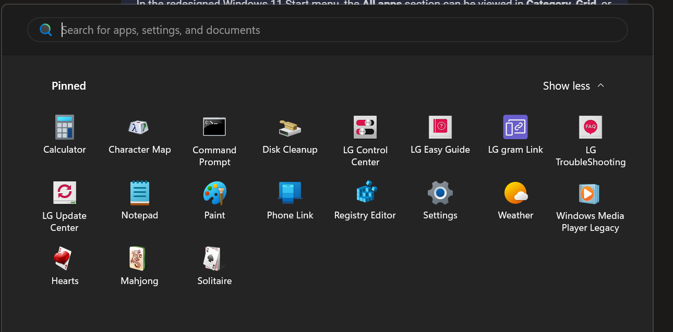Launch the LG Easy Guide icon
The width and height of the screenshot is (673, 332).
pyautogui.click(x=440, y=127)
